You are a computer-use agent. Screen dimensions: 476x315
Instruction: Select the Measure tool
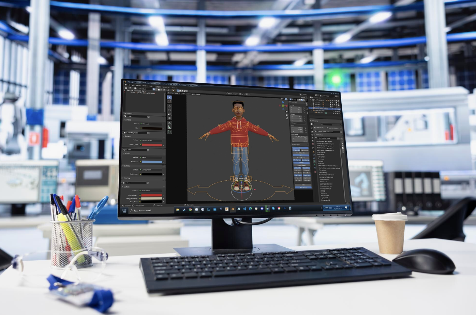tap(169, 127)
